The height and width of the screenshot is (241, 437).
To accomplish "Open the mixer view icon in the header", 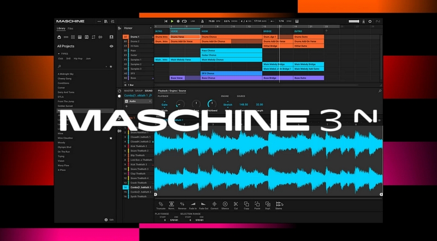I will coord(113,21).
